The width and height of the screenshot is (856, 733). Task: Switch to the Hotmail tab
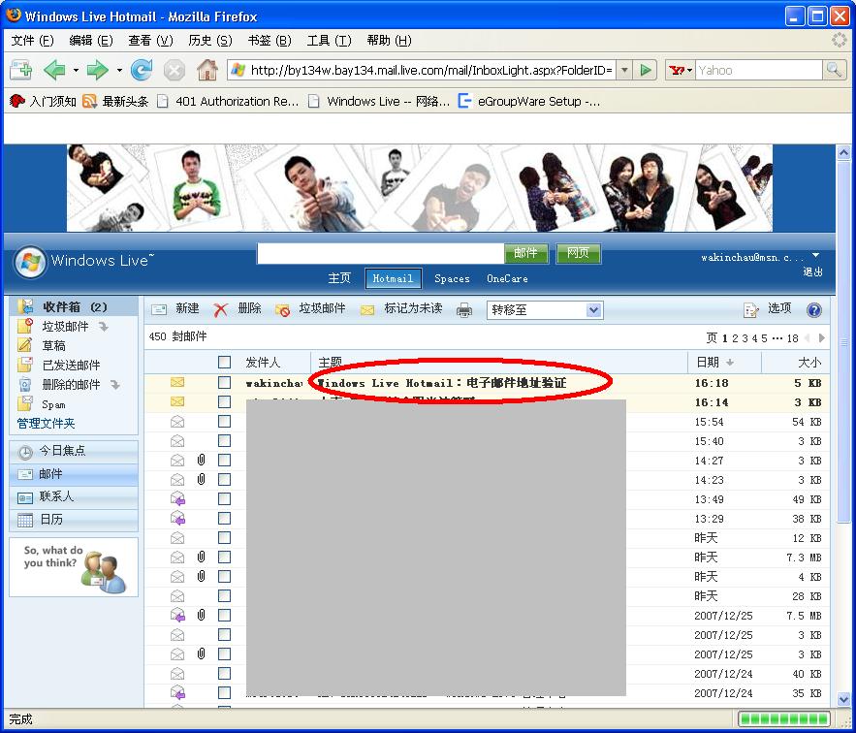tap(393, 278)
